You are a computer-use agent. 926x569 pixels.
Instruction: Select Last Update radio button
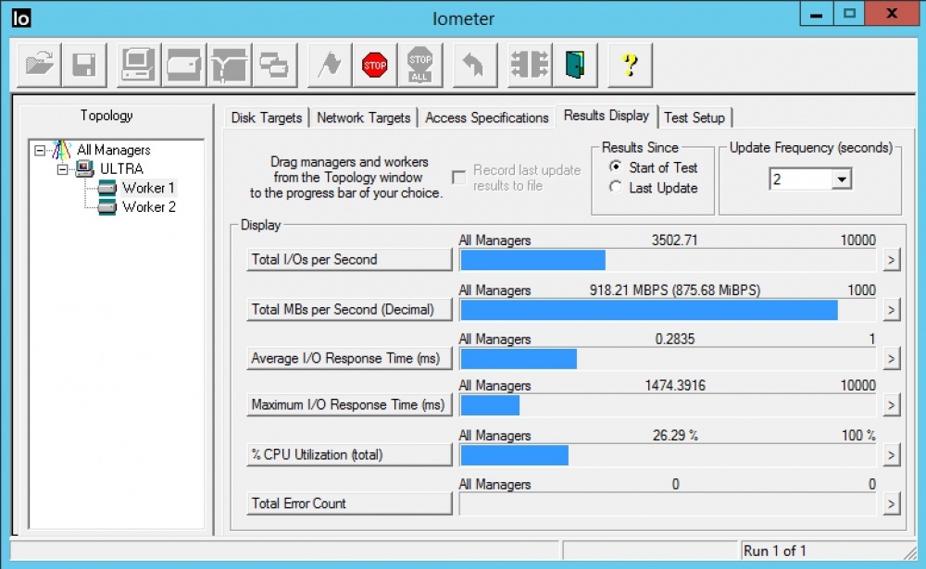616,187
